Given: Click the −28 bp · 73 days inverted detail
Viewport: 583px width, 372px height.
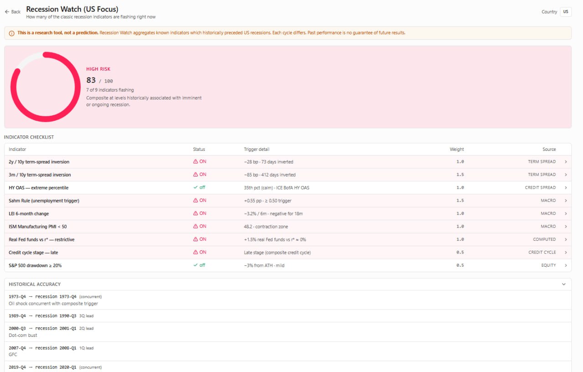Looking at the screenshot, I should coord(269,162).
